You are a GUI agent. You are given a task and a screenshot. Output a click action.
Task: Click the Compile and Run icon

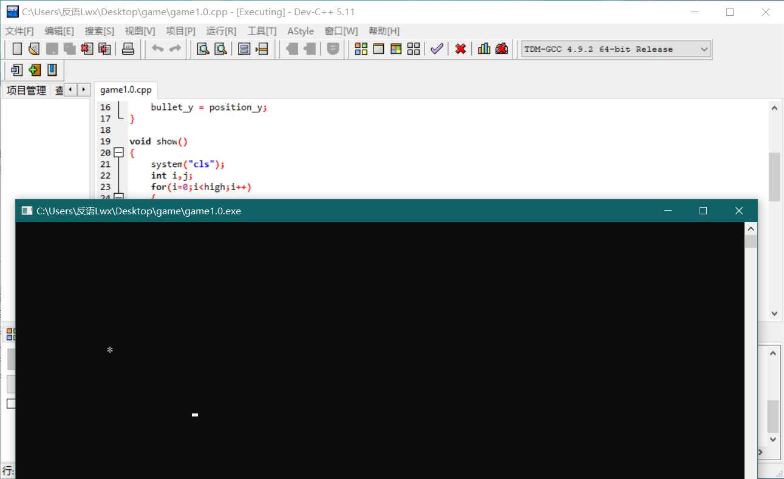tap(396, 49)
